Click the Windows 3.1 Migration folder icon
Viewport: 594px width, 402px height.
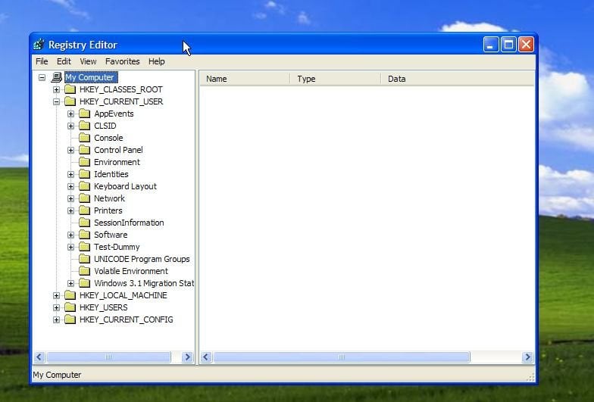tap(85, 283)
